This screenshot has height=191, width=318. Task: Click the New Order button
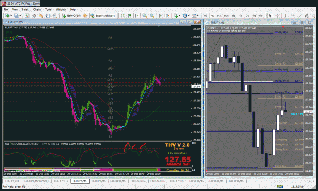pyautogui.click(x=71, y=16)
